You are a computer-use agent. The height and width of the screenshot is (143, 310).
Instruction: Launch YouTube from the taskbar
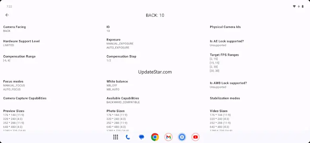(196, 137)
